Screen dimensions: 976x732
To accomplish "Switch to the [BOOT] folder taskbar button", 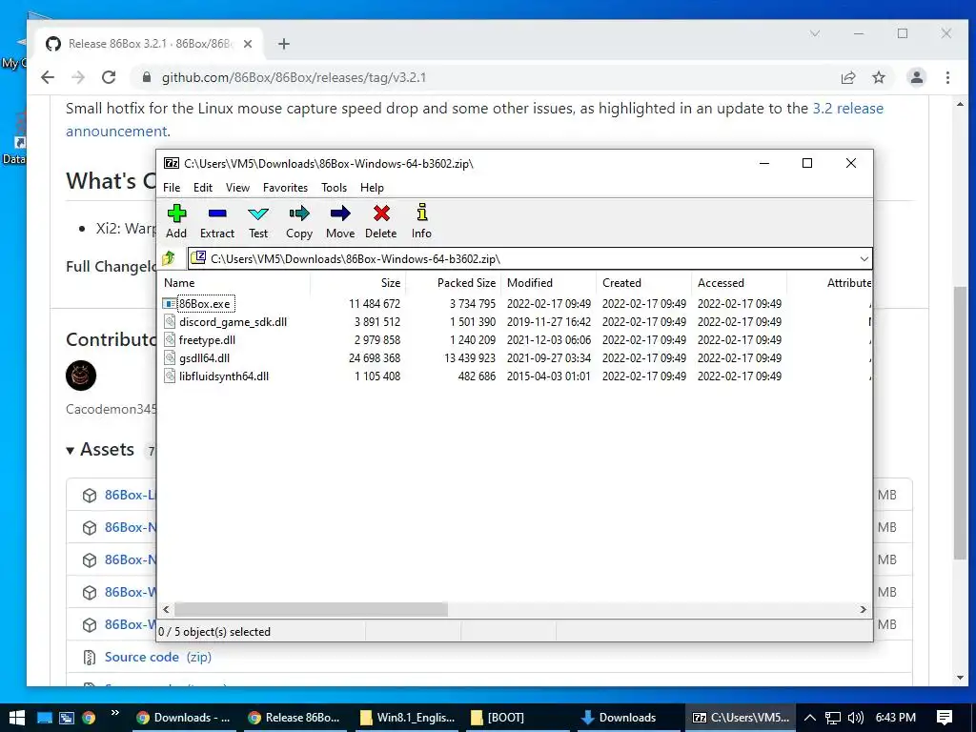I will [x=519, y=718].
